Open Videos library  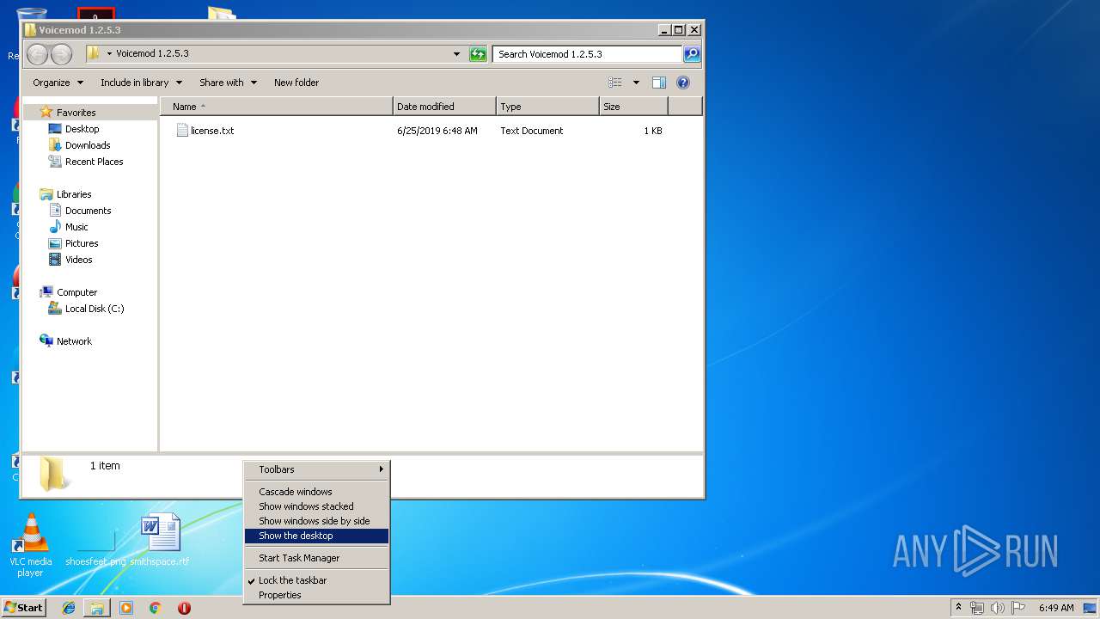78,260
